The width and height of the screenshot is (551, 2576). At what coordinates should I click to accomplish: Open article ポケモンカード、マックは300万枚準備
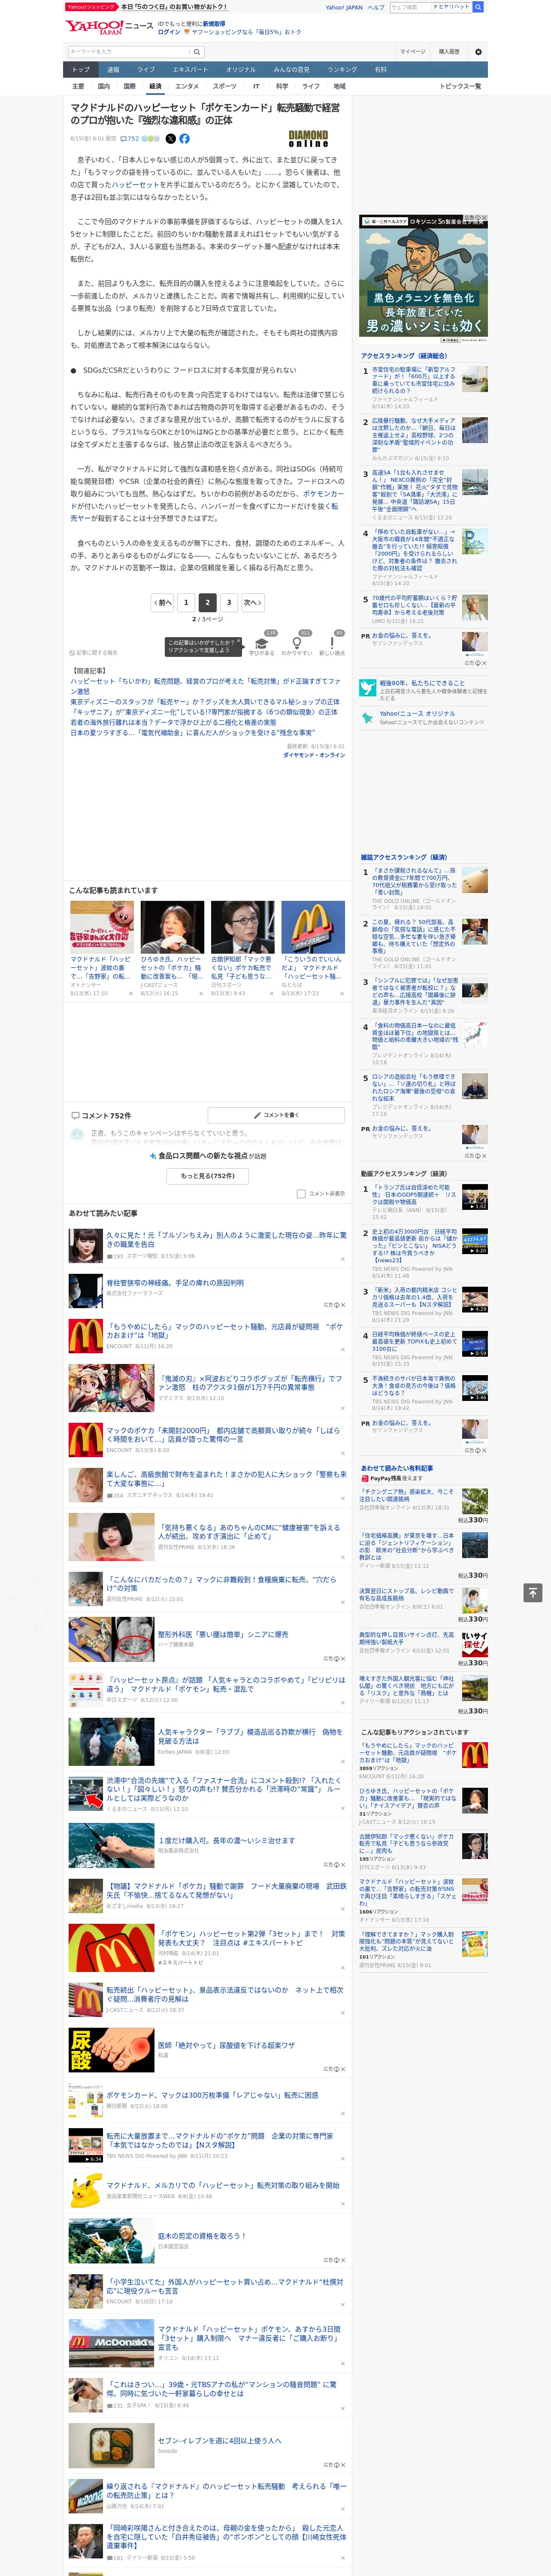pyautogui.click(x=213, y=2095)
